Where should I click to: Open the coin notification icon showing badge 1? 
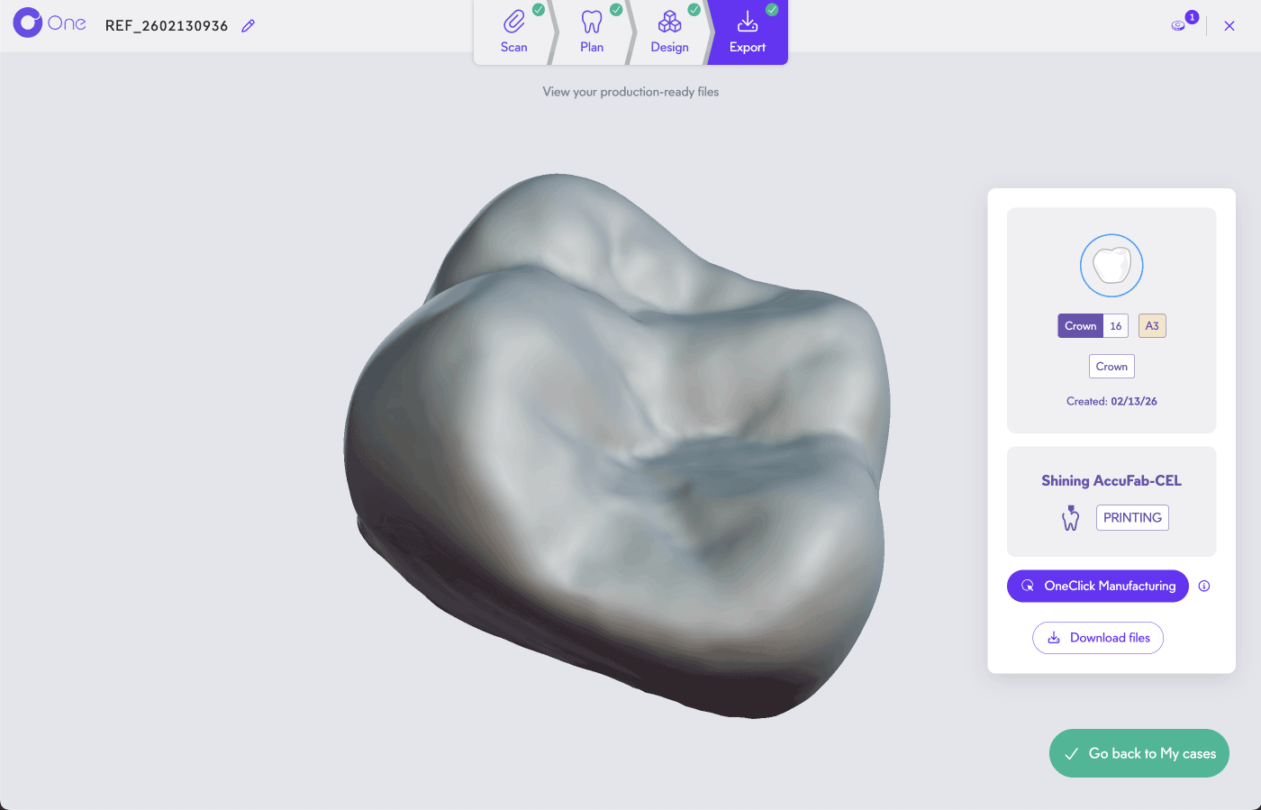coord(1178,24)
